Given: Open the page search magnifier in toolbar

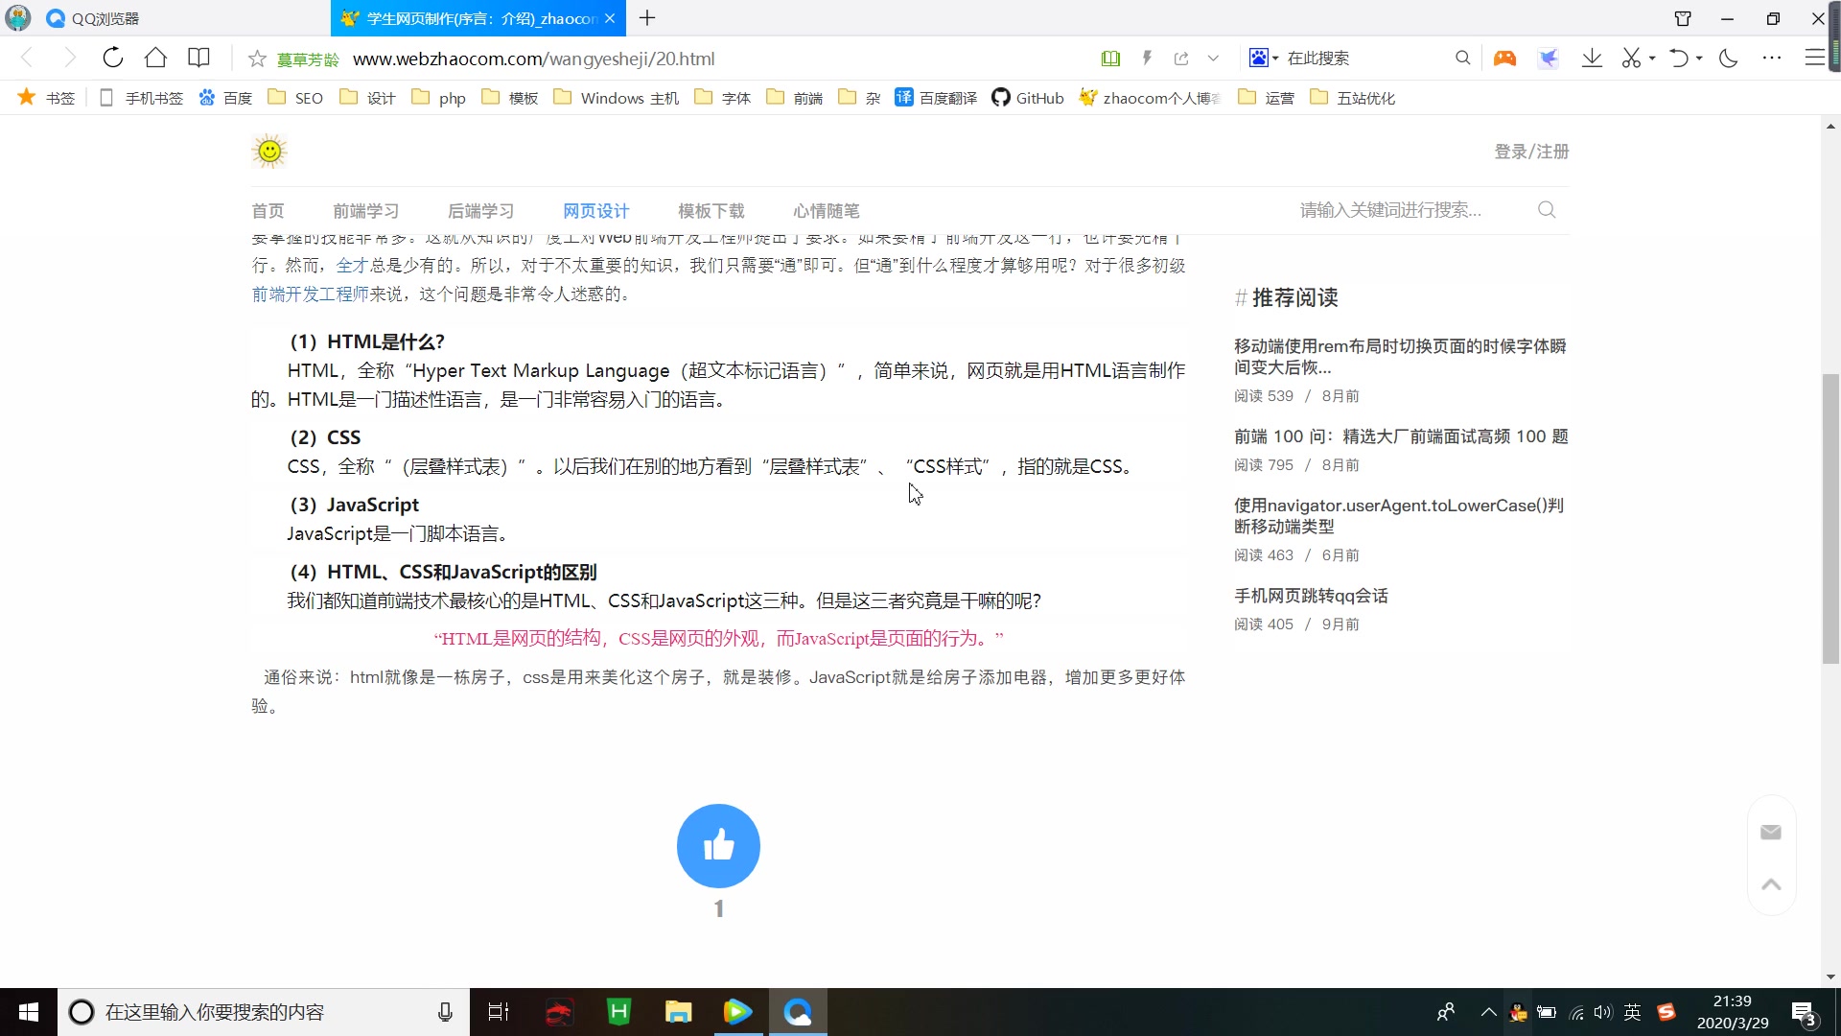Looking at the screenshot, I should tap(1462, 58).
